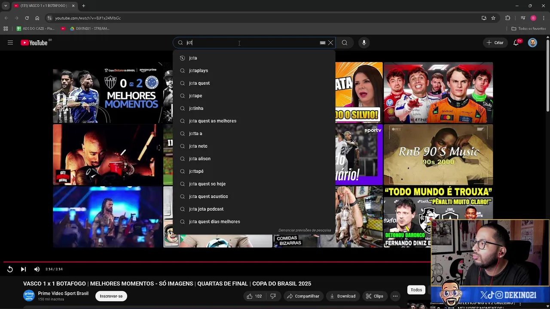Click 'Denunciar previsões de pesquisa' link
Image resolution: width=550 pixels, height=309 pixels.
(x=305, y=230)
